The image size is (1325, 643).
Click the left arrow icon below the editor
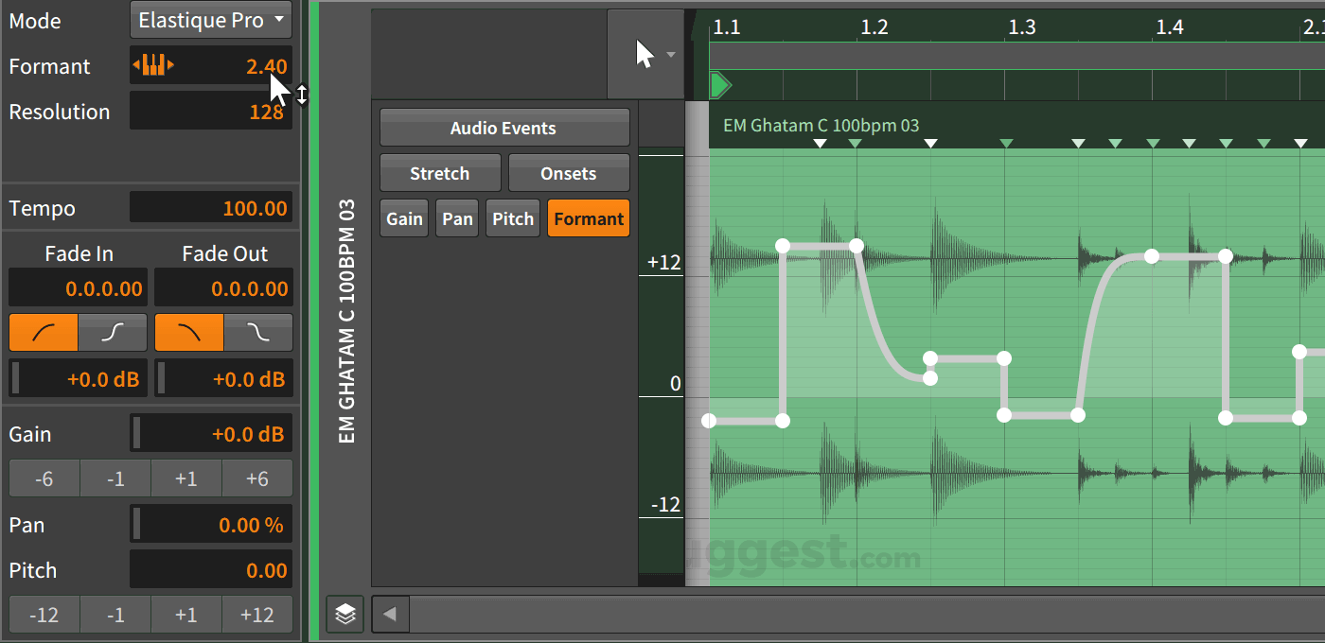click(x=390, y=614)
